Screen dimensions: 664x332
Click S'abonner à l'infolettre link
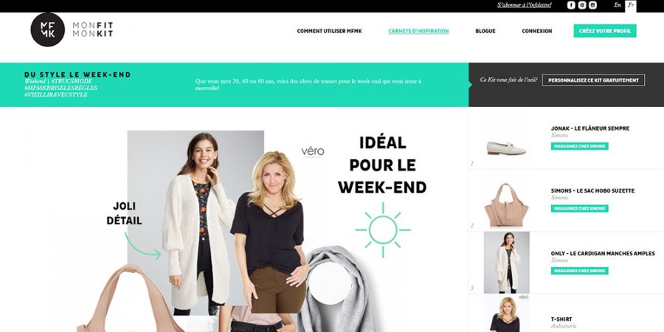click(x=525, y=5)
